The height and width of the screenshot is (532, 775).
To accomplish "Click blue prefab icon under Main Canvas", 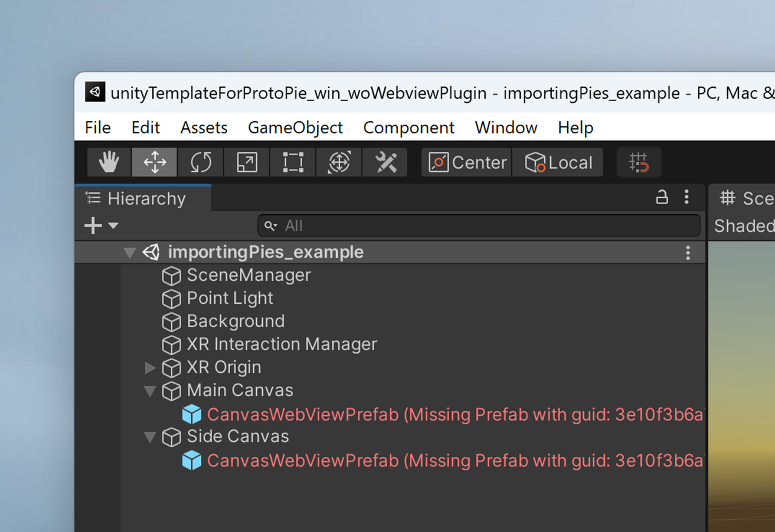I will click(192, 415).
